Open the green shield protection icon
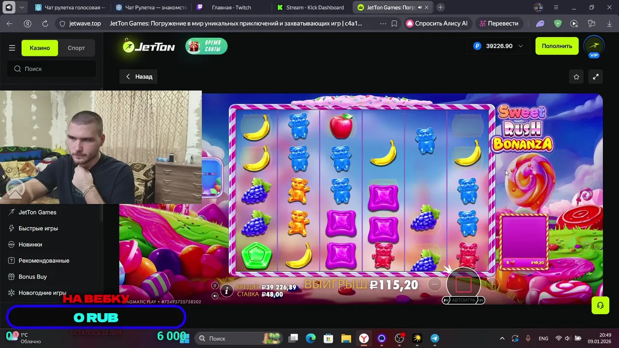 558,23
